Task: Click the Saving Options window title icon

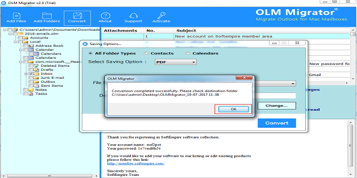Action: (x=85, y=44)
